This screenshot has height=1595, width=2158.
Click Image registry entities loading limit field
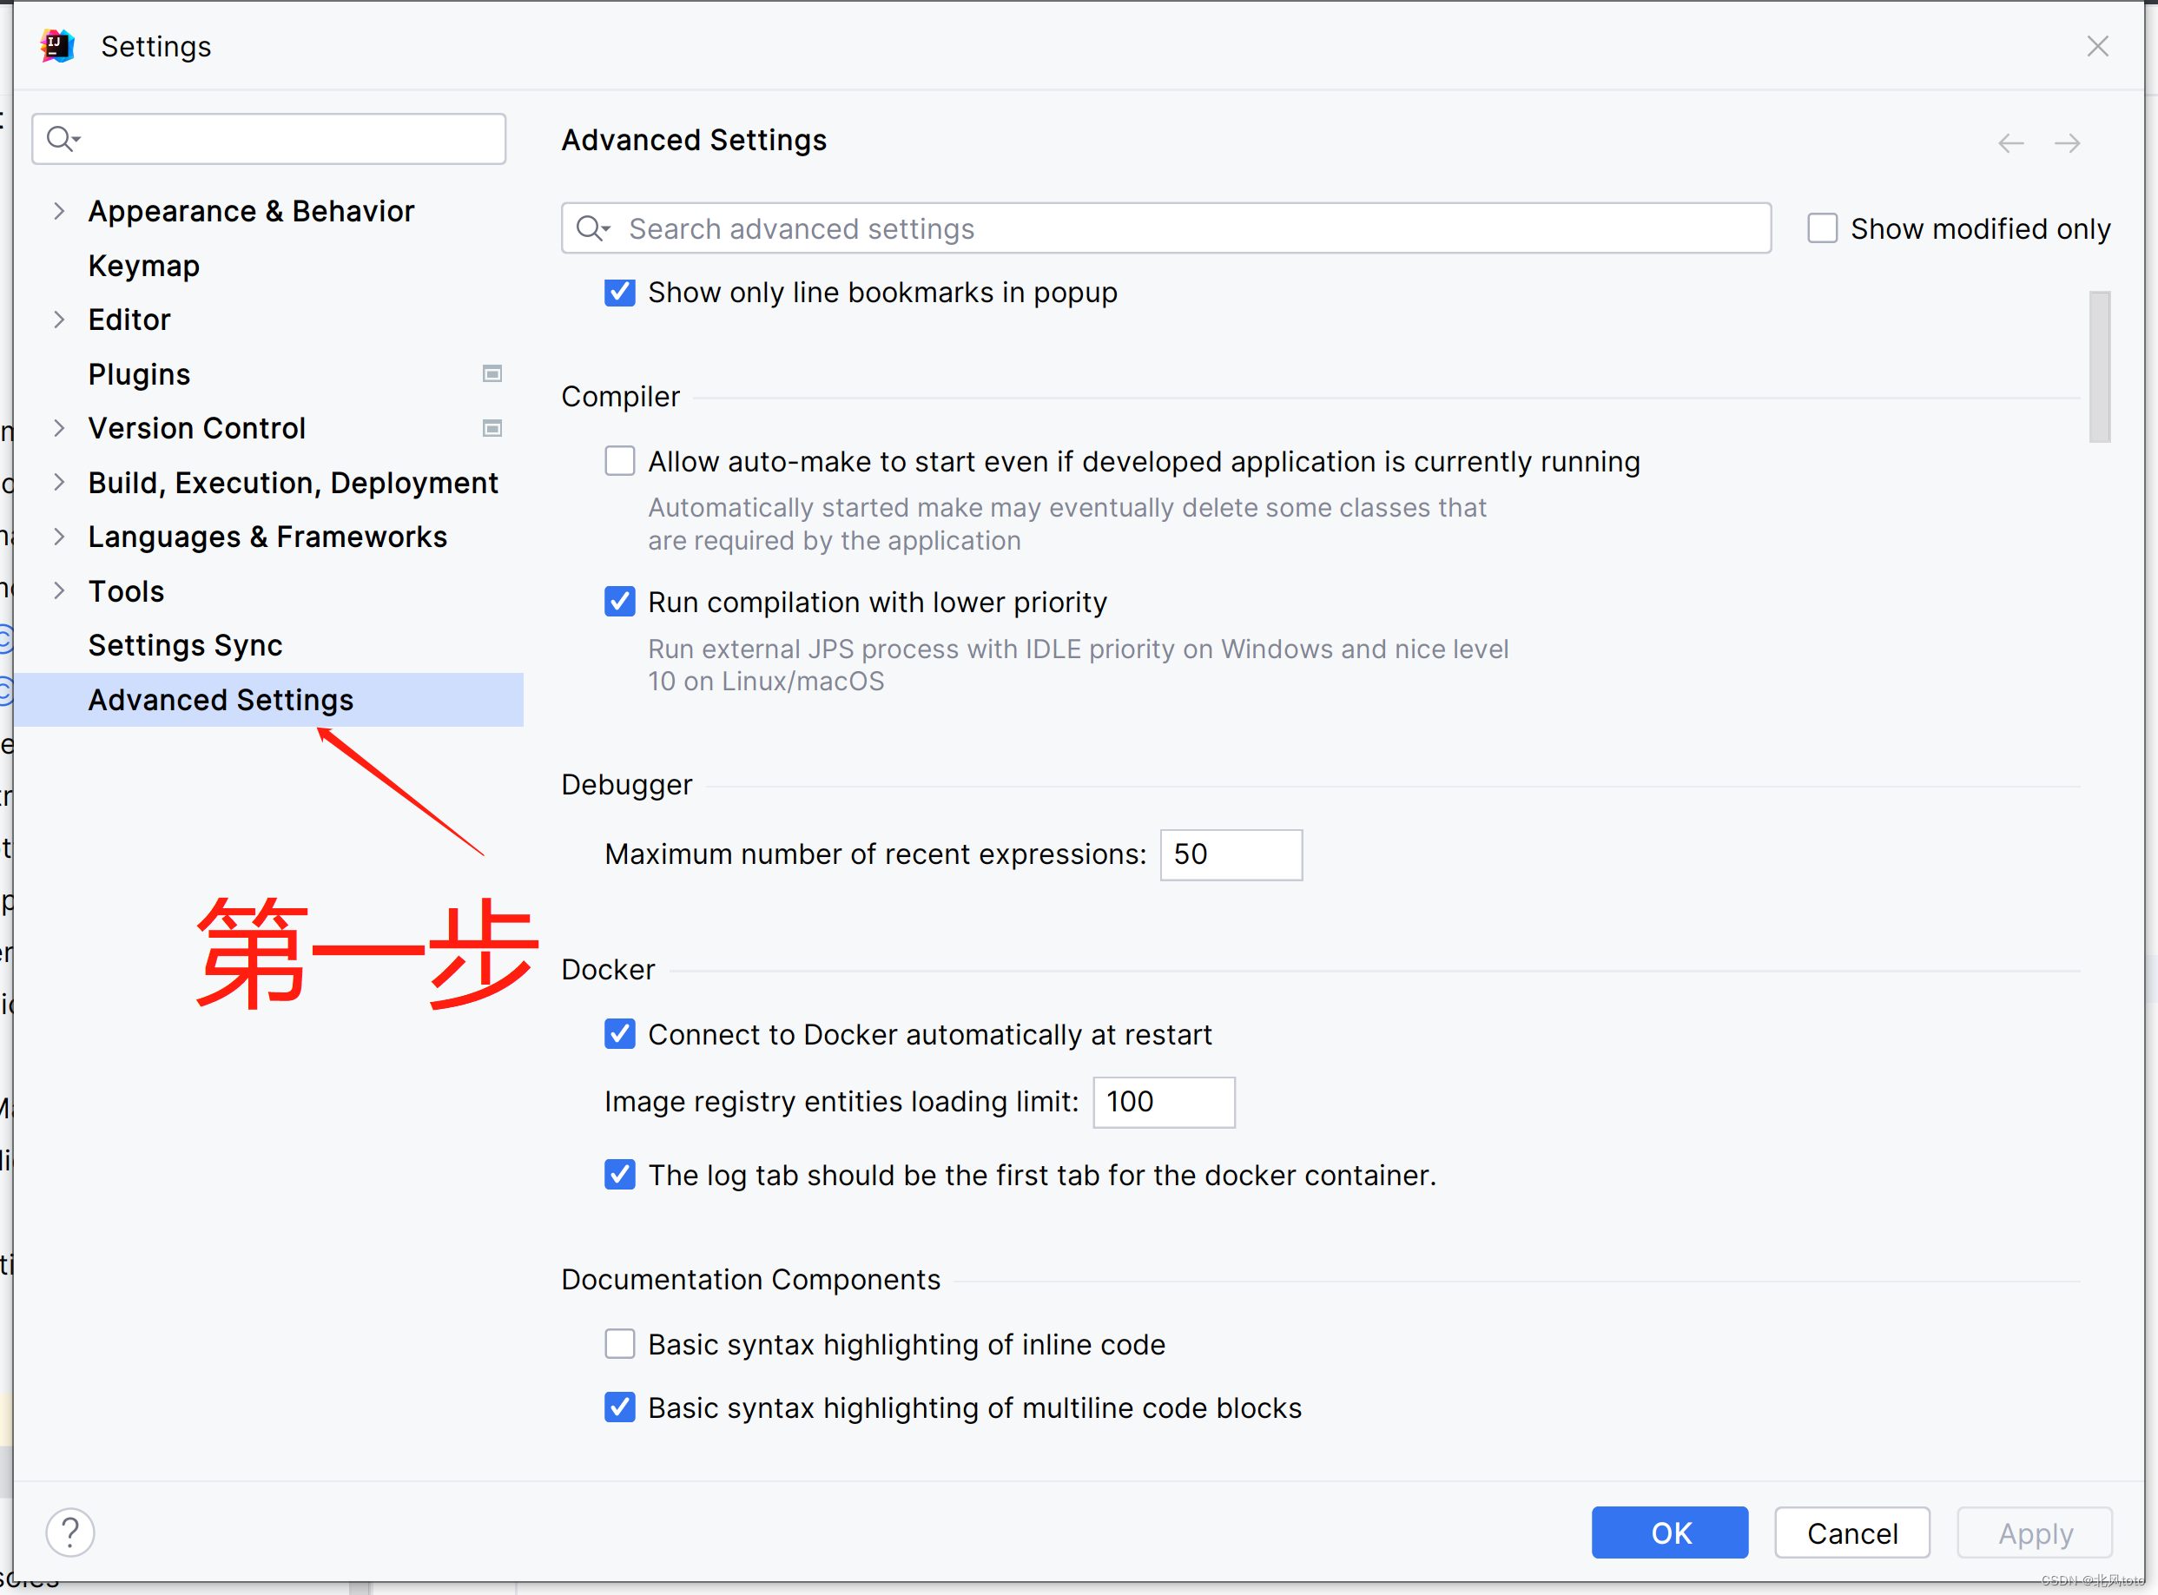1164,1102
